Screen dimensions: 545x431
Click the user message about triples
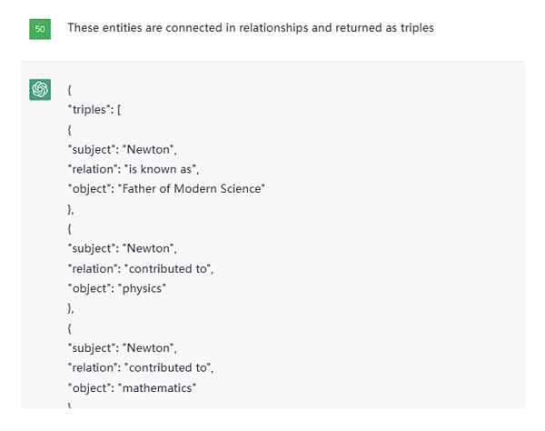point(250,28)
